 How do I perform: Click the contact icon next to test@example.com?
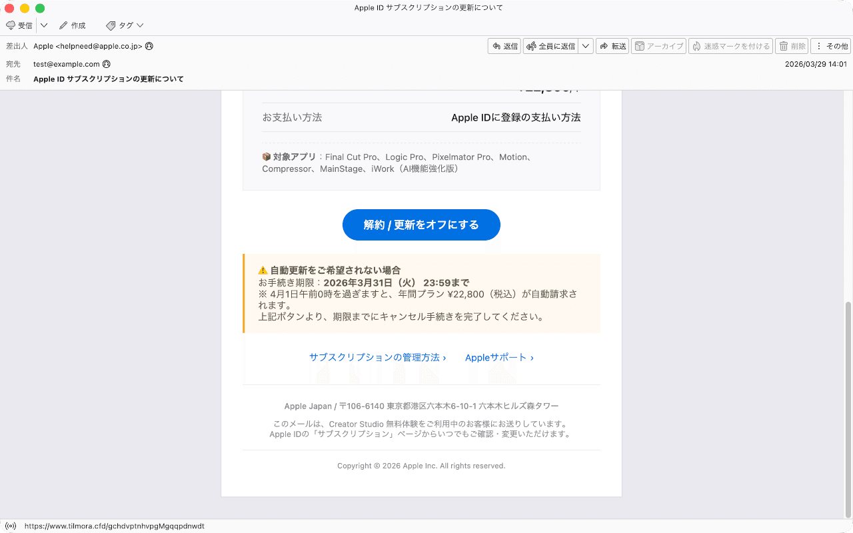coord(107,64)
